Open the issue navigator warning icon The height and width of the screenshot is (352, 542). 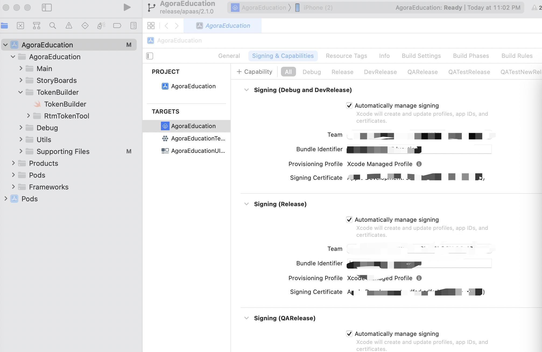[69, 26]
